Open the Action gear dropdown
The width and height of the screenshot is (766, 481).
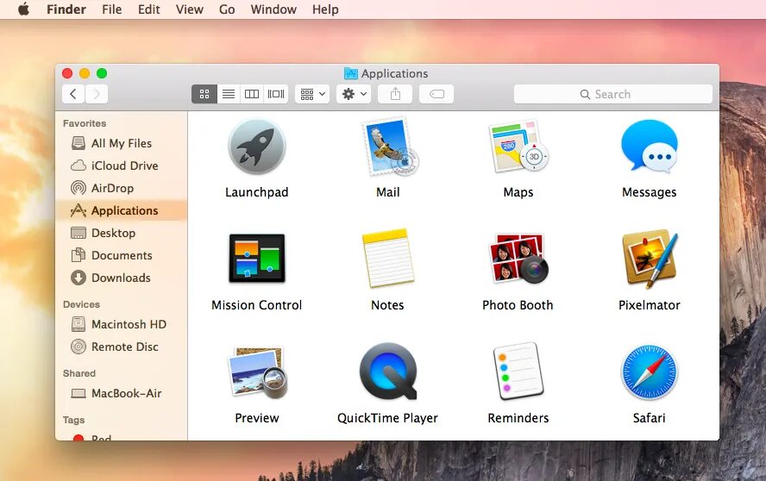tap(354, 94)
